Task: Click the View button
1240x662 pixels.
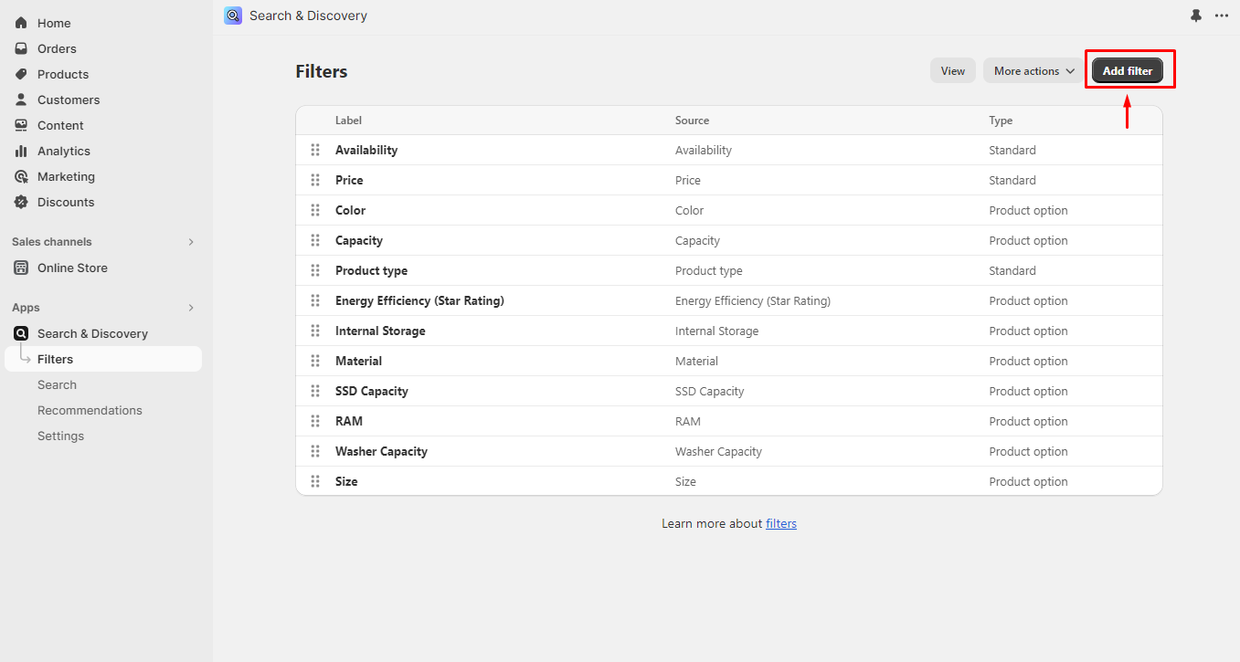Action: [x=952, y=71]
